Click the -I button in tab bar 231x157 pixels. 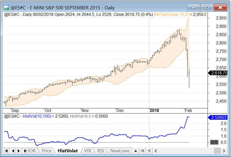coord(149,151)
